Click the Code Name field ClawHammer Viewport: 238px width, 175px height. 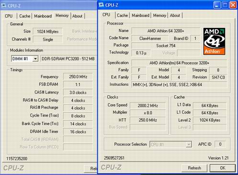(150, 38)
